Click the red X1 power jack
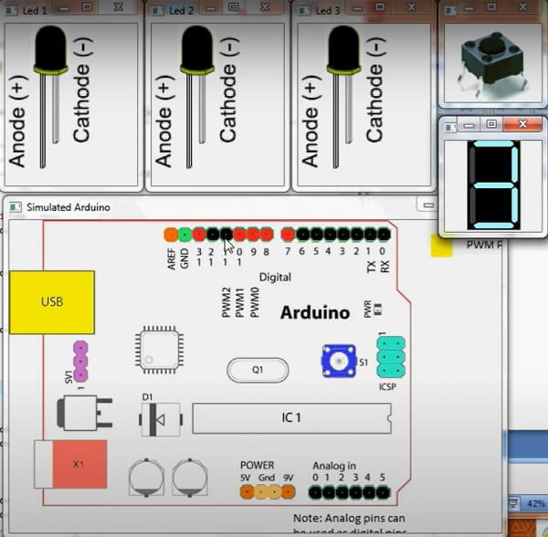The width and height of the screenshot is (548, 537). (70, 464)
